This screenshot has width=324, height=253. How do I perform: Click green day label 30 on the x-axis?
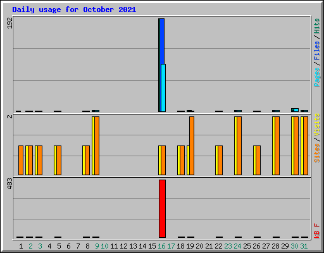pos(294,246)
